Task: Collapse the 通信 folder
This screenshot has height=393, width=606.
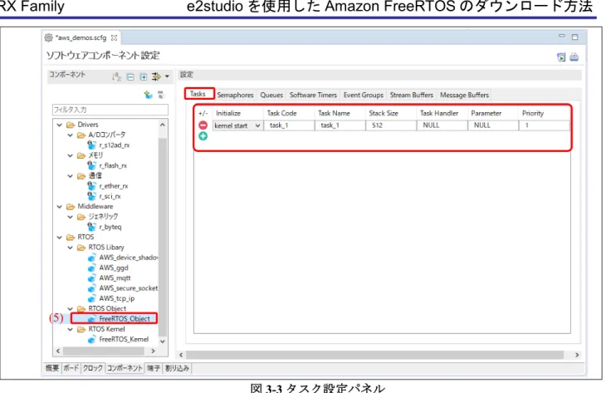Action: coord(70,176)
